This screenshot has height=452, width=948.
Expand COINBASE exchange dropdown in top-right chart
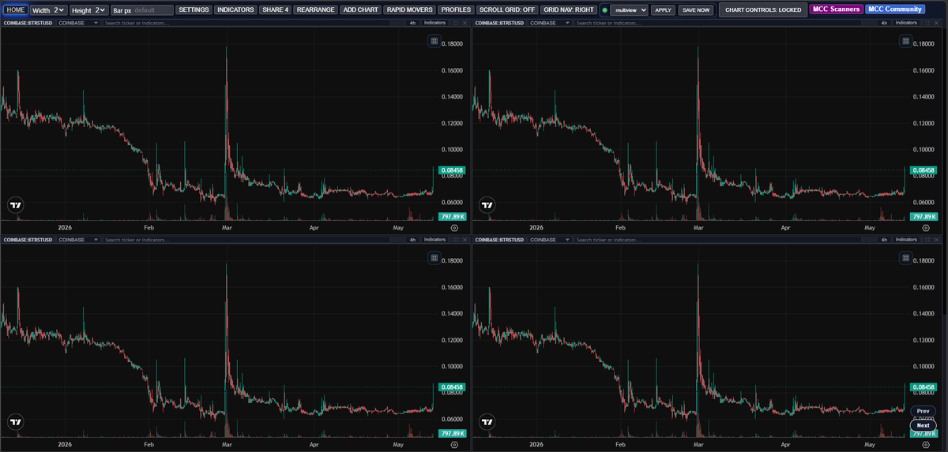pyautogui.click(x=550, y=23)
